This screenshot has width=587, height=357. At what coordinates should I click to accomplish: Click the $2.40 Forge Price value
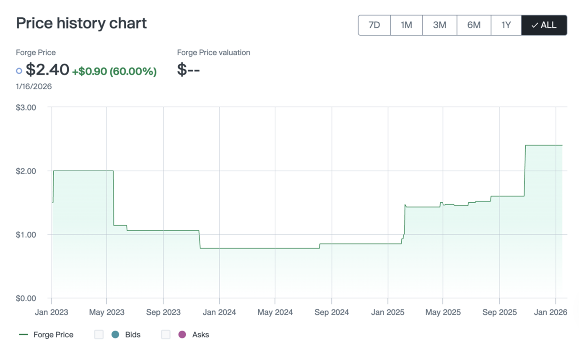click(x=47, y=70)
